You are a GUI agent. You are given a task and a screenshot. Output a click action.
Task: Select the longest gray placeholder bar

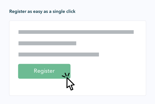(76, 32)
